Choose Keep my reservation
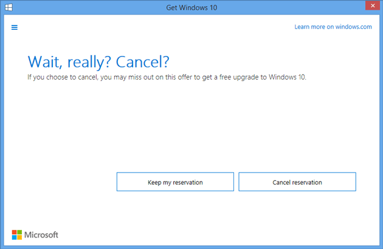 tap(175, 182)
